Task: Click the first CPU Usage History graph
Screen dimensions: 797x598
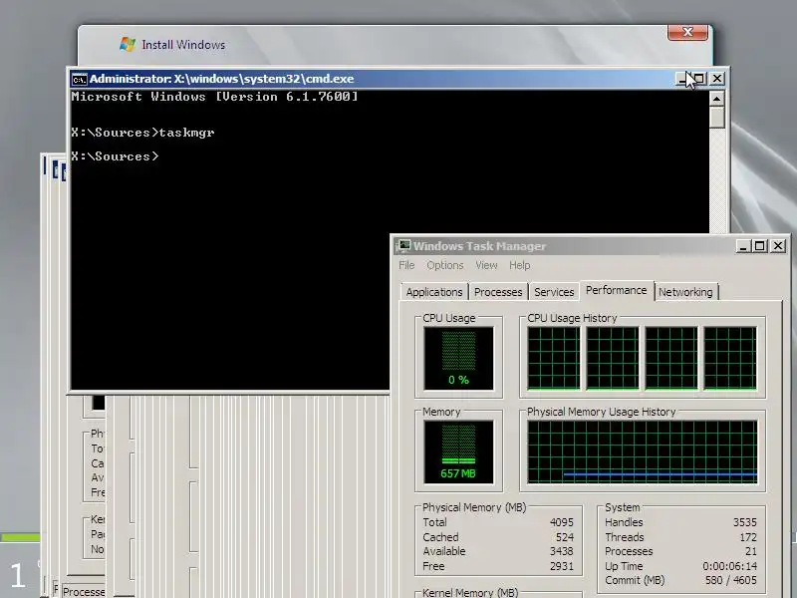Action: [554, 359]
